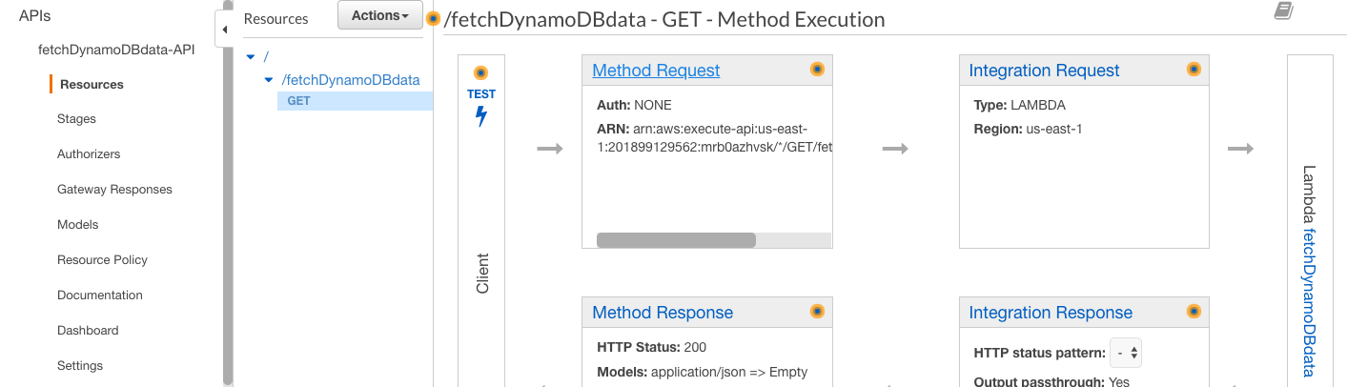
Task: Open the Method Response link
Action: 663,313
